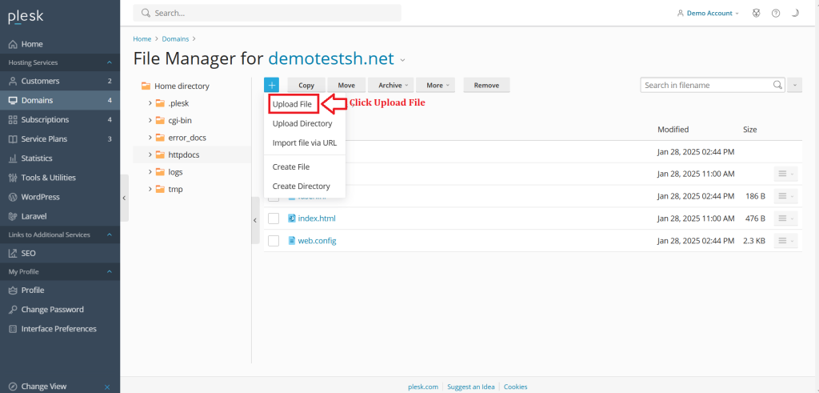Click the Remove button

(486, 85)
